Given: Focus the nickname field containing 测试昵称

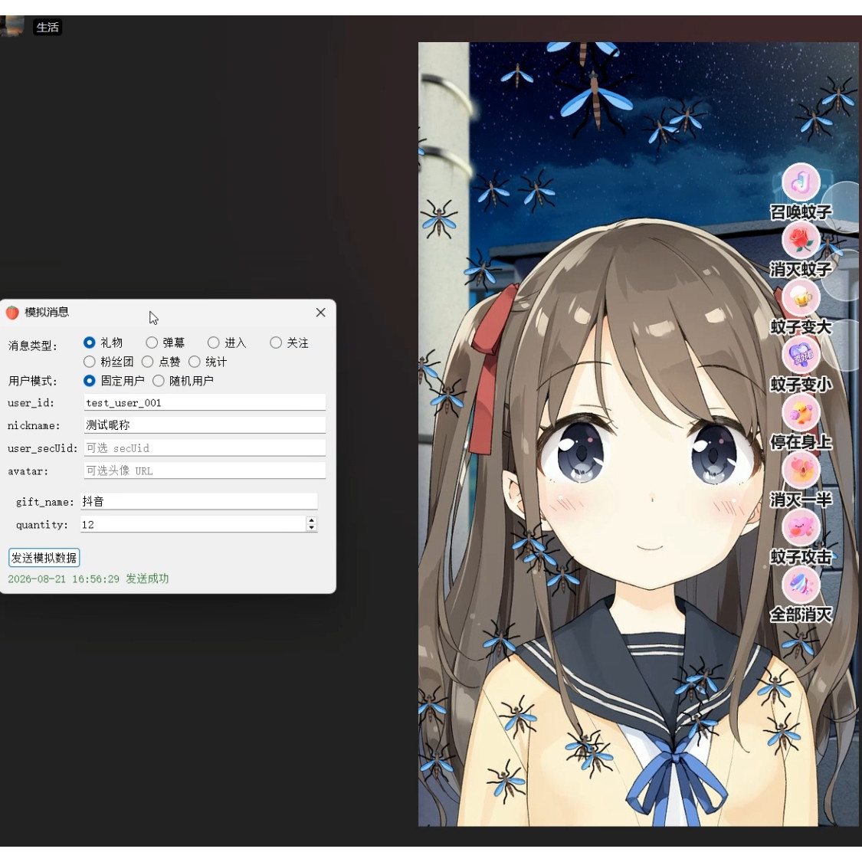Looking at the screenshot, I should (205, 425).
